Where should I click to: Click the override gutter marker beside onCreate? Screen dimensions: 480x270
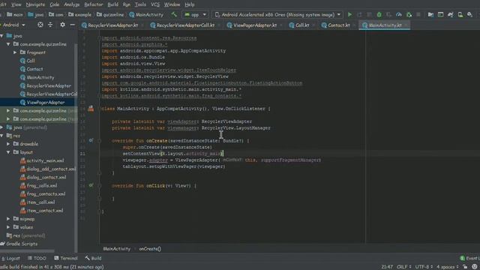pos(91,140)
